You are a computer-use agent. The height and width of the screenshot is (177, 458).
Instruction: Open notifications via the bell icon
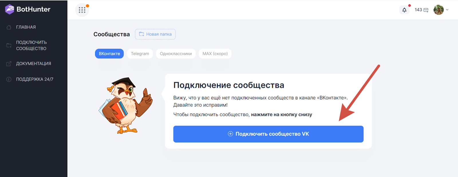[x=404, y=10]
